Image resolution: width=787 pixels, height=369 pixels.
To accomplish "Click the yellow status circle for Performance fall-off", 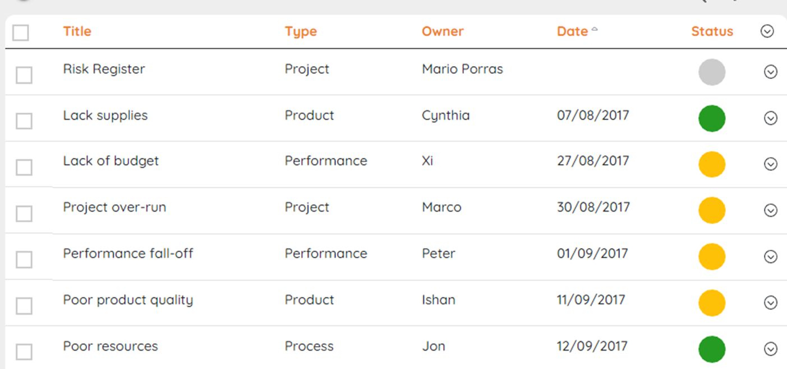I will click(712, 257).
